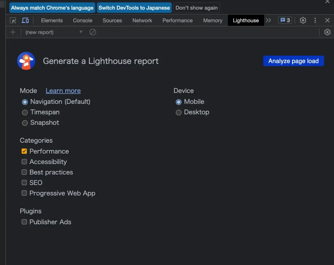Click the Lighthouse settings gear icon

tap(327, 32)
